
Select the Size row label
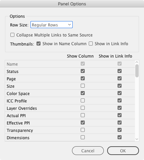coord(11,86)
